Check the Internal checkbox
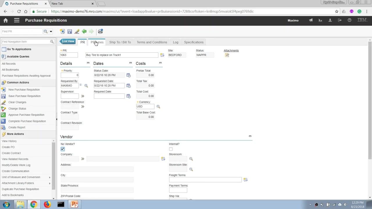 (x=171, y=149)
